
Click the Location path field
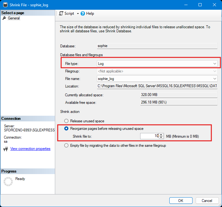coord(157,86)
